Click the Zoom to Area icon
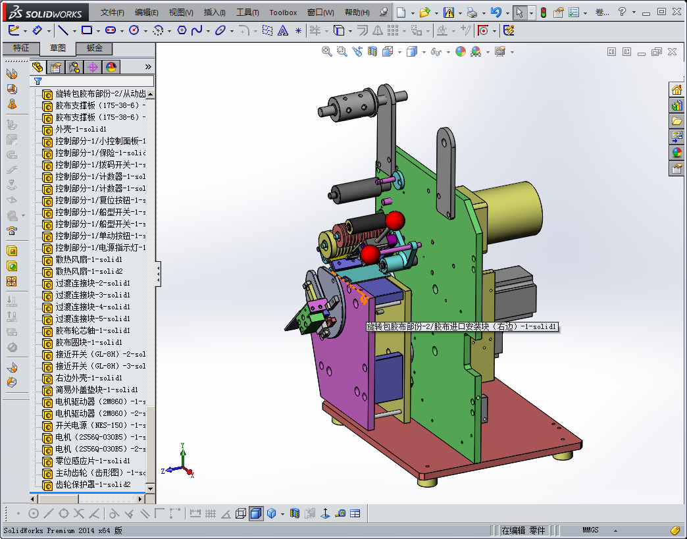This screenshot has width=687, height=539. click(342, 52)
